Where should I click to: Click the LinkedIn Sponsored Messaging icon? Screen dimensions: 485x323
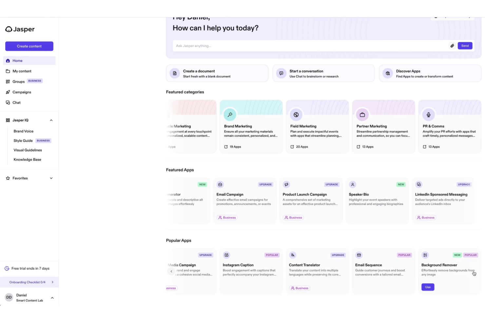[x=419, y=185]
